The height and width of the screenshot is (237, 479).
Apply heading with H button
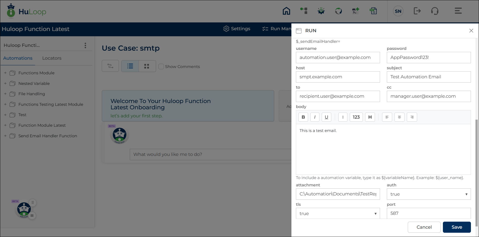[370, 117]
